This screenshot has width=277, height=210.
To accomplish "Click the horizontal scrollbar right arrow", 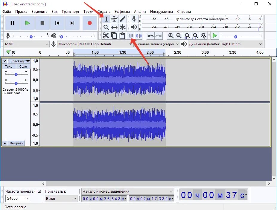I will click(269, 183).
